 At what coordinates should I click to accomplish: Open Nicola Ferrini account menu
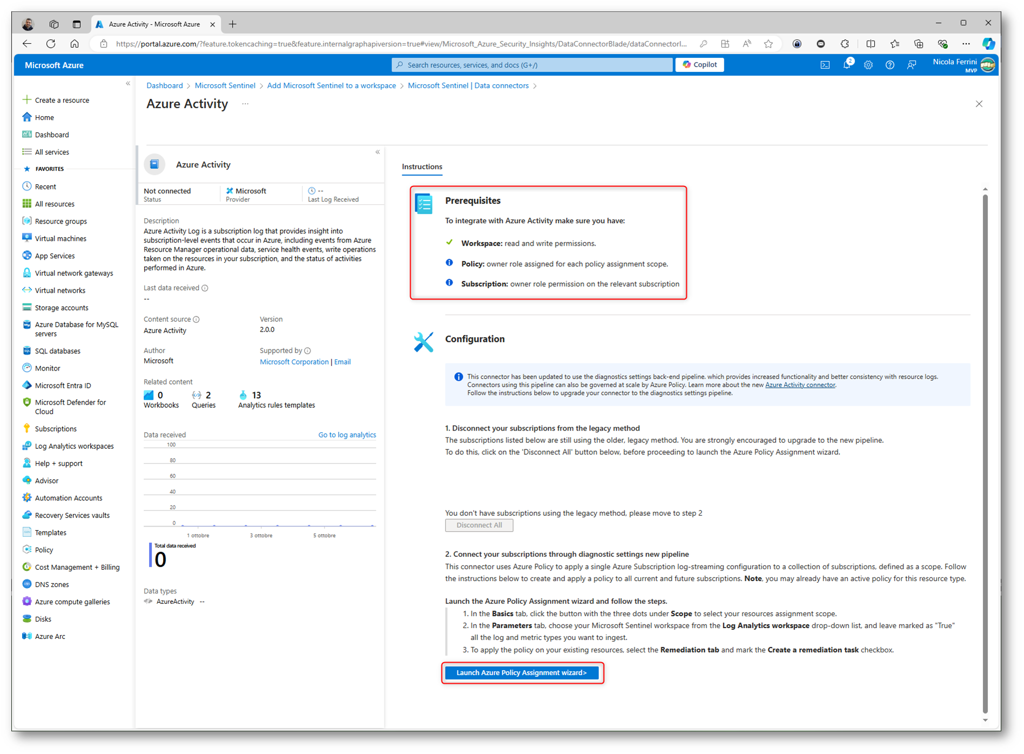pyautogui.click(x=964, y=65)
